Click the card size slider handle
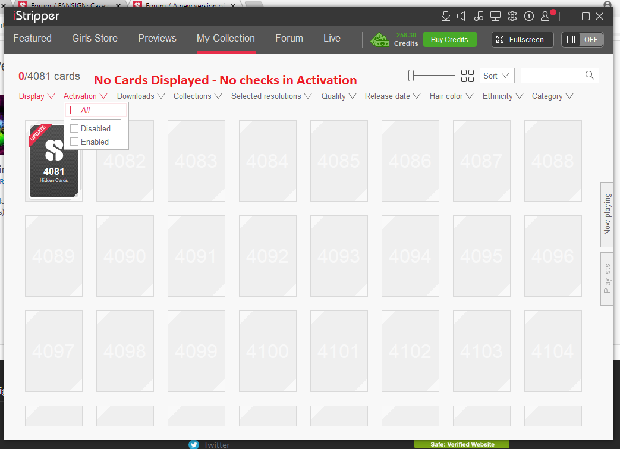This screenshot has width=620, height=449. pyautogui.click(x=411, y=75)
